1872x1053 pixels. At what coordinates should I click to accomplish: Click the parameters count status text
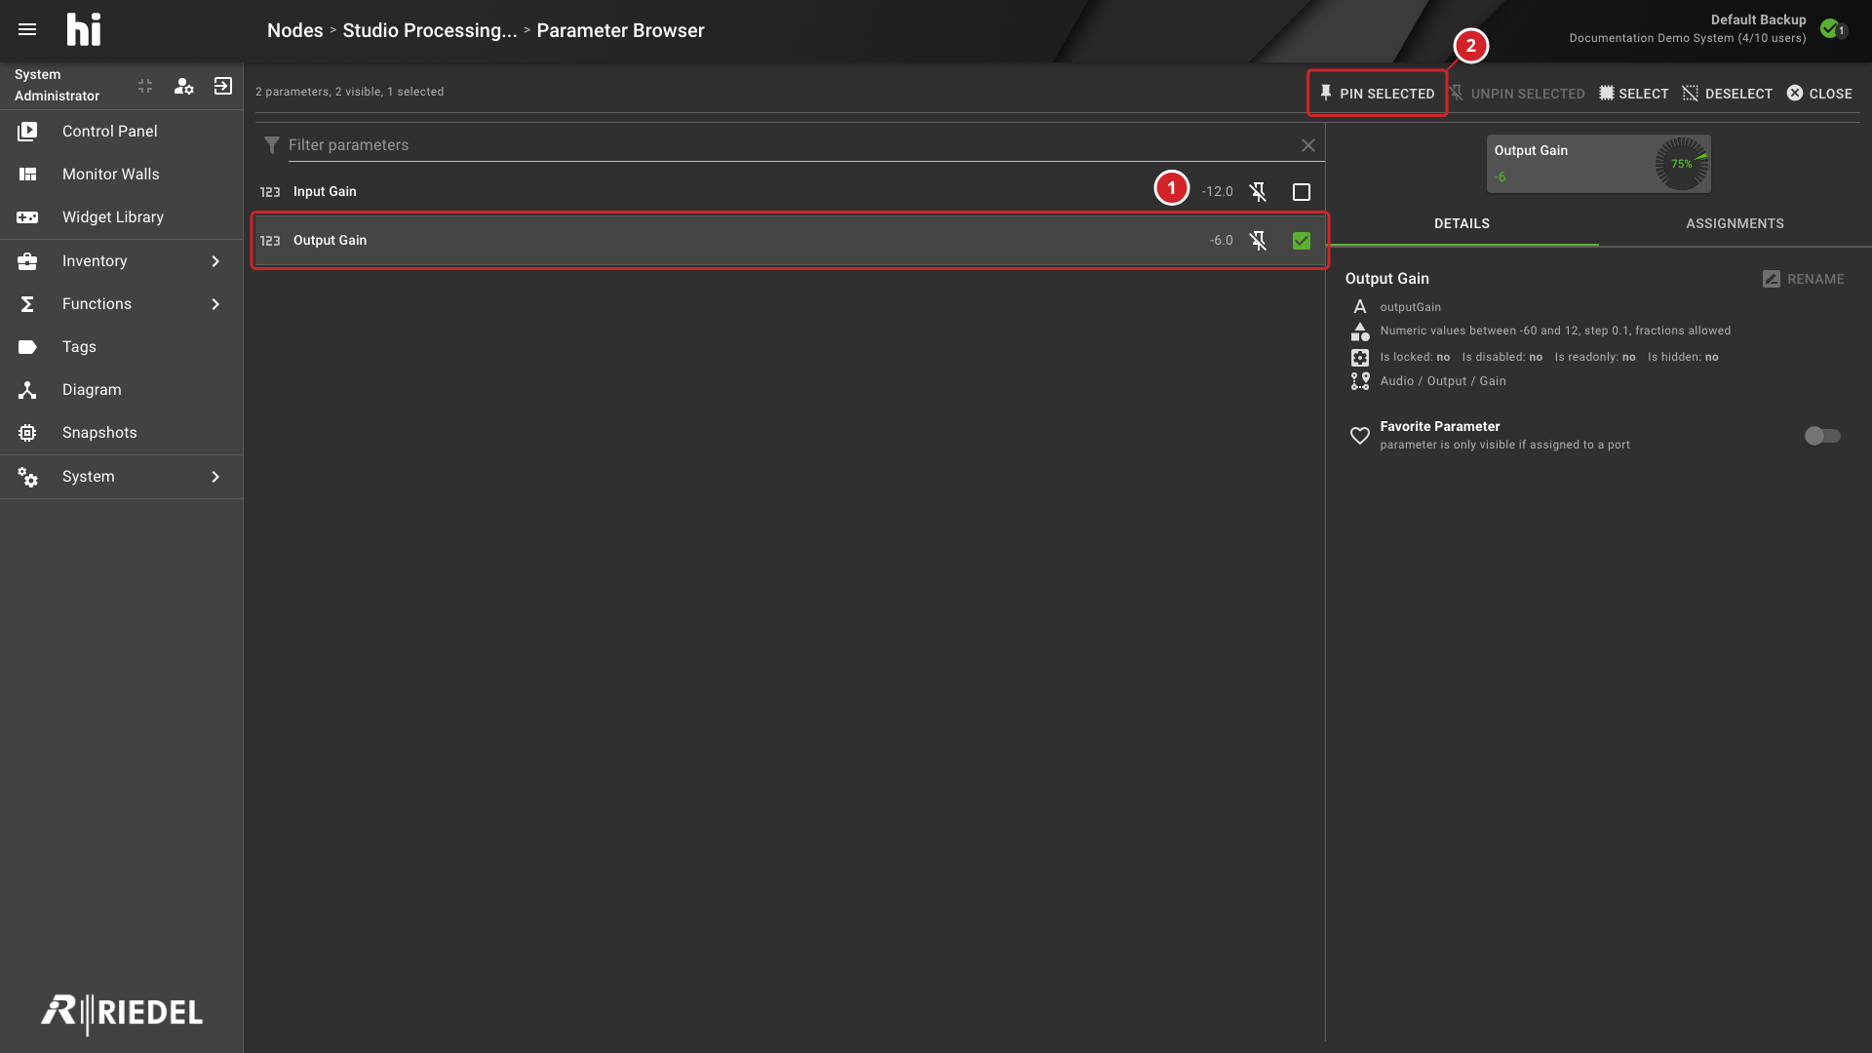click(349, 92)
